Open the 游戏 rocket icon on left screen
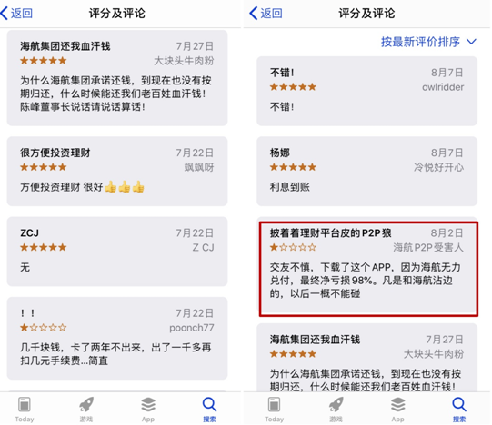The width and height of the screenshot is (492, 425). click(x=86, y=404)
